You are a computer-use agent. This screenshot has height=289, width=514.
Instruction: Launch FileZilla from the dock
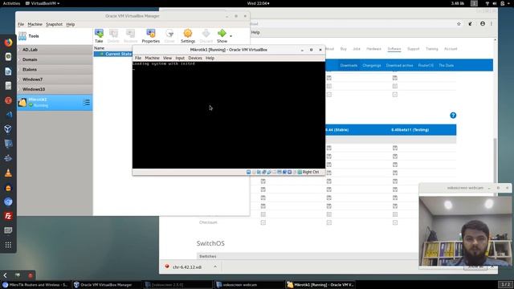click(x=8, y=216)
